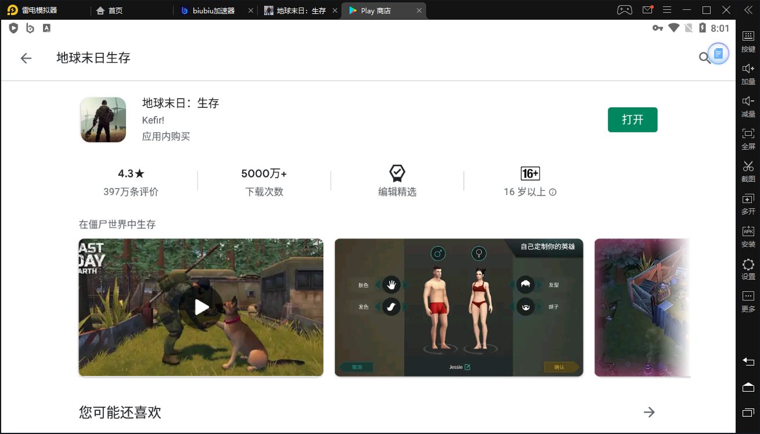This screenshot has height=434, width=760.
Task: Close the Play 商店 tab
Action: (x=419, y=10)
